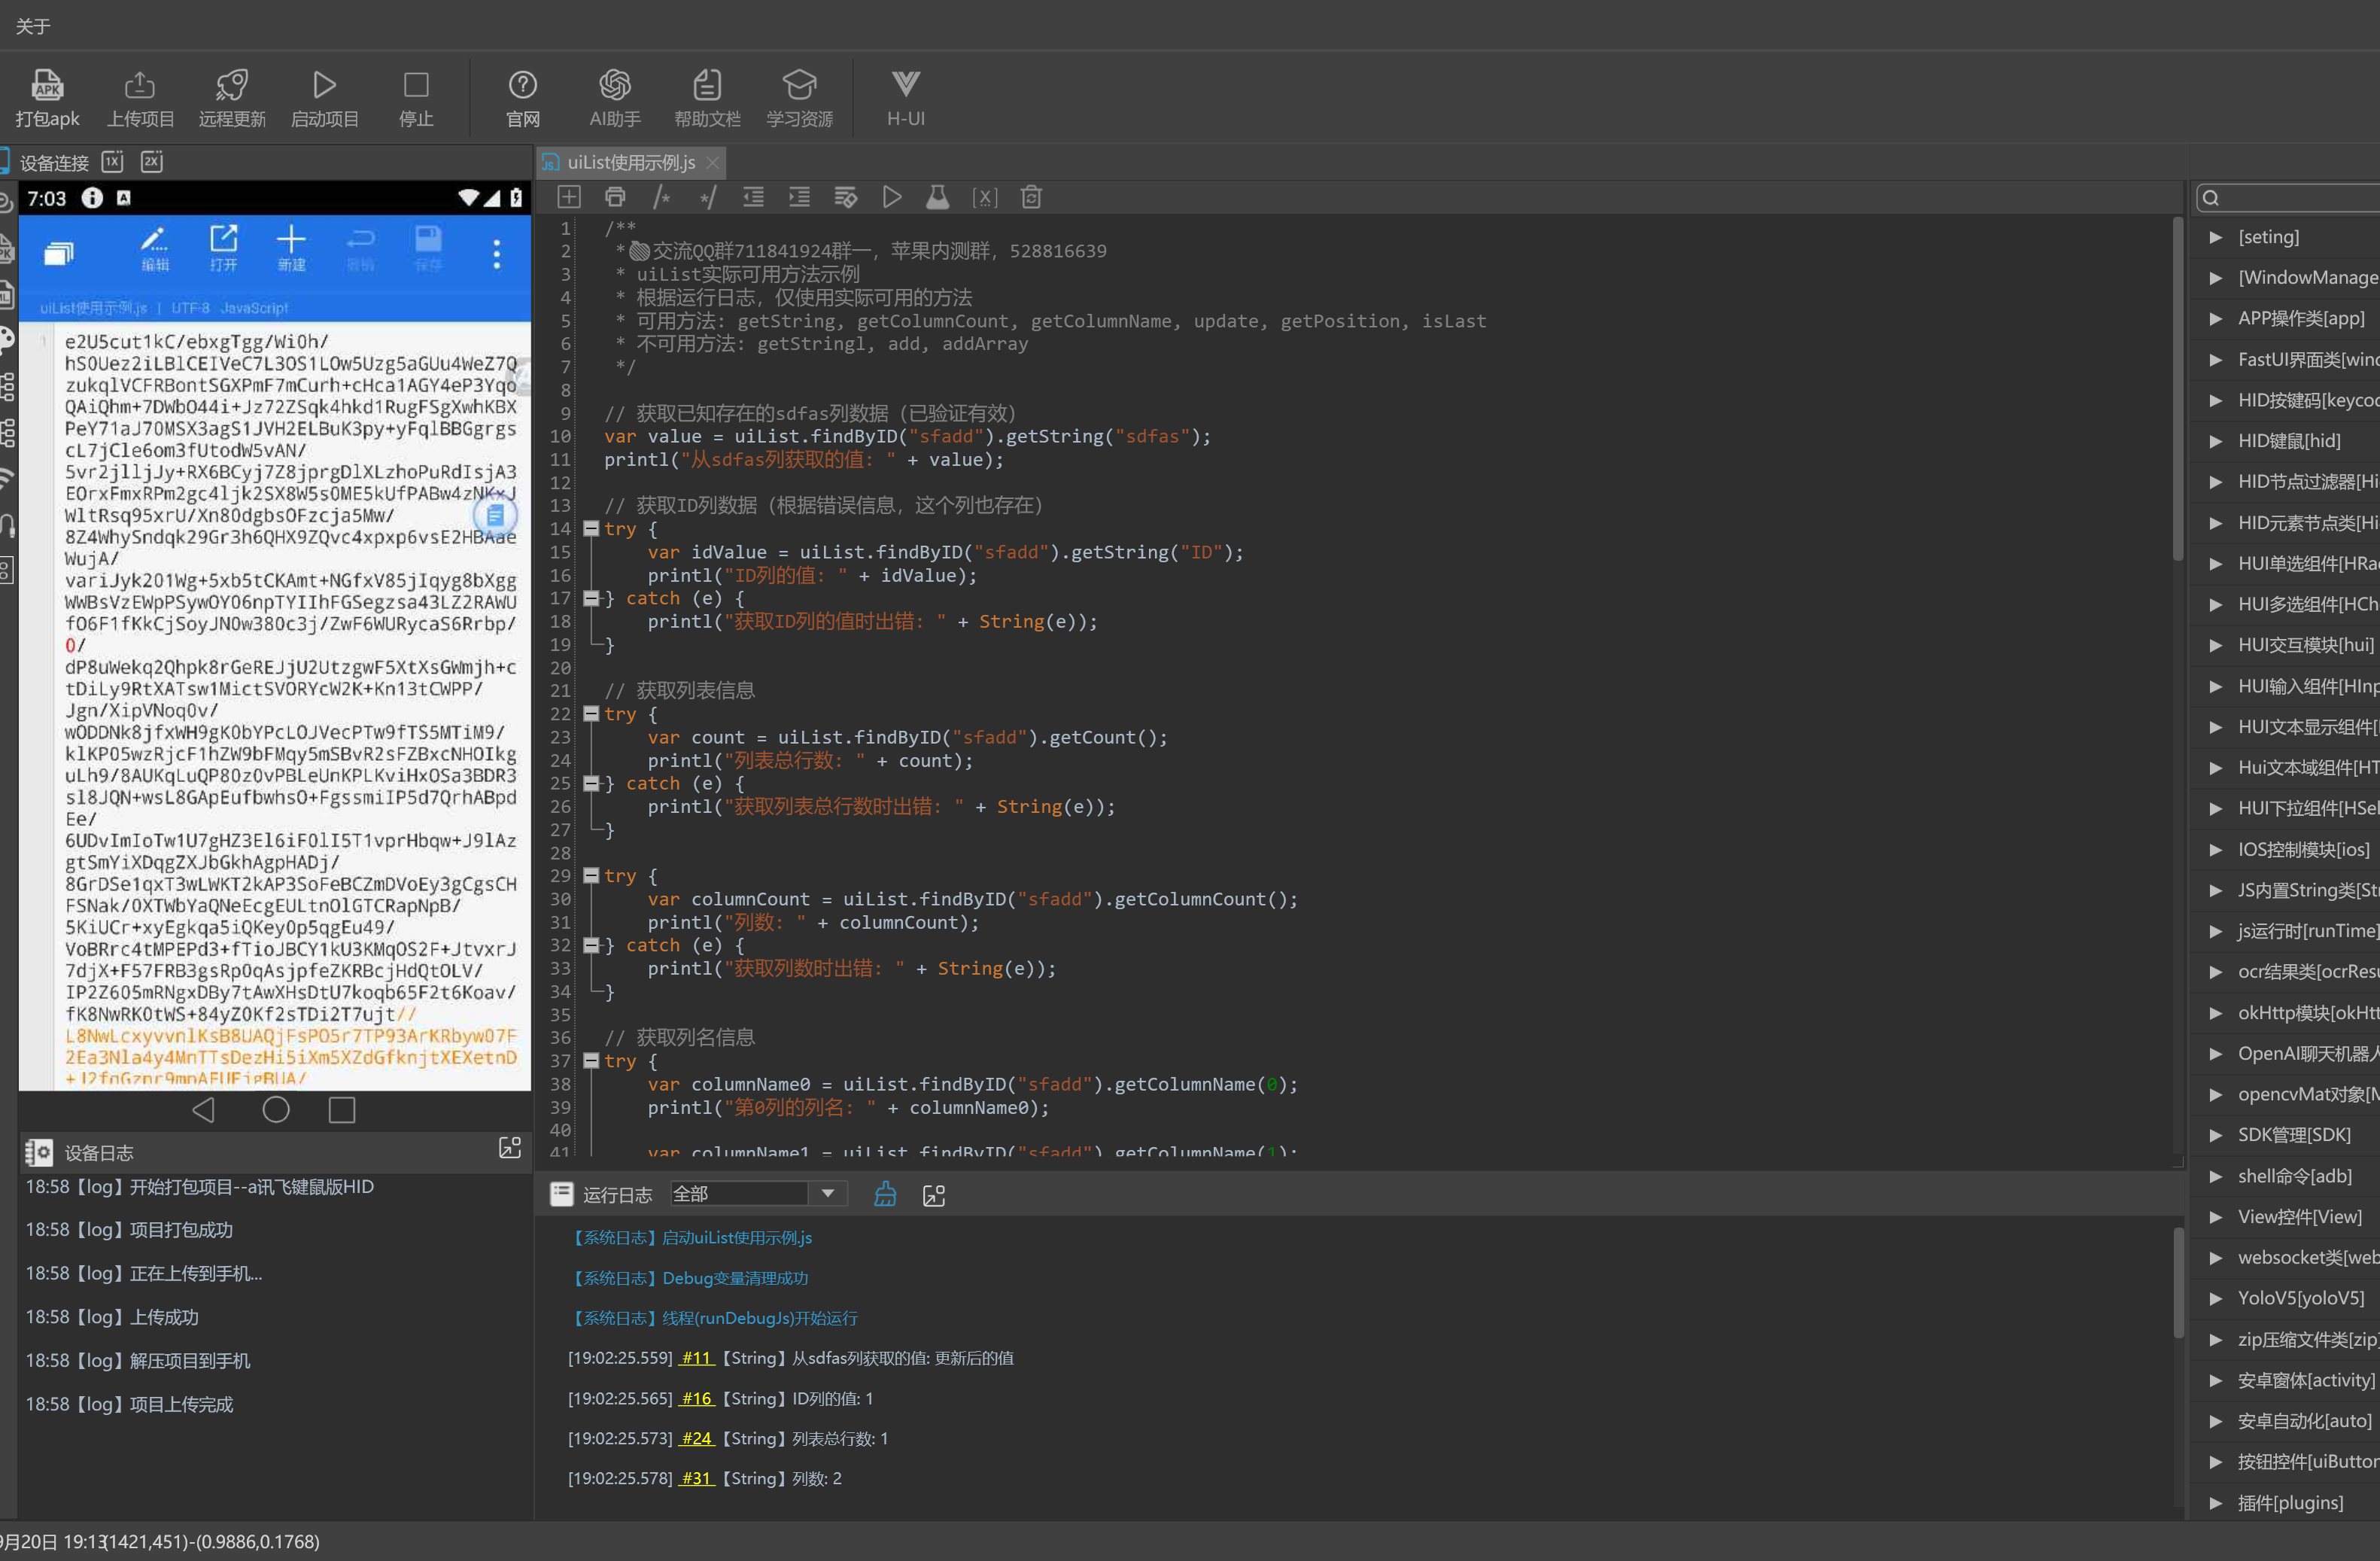Open the 全部 log filter dropdown
Screen dimensions: 2380x1561
coord(827,1193)
